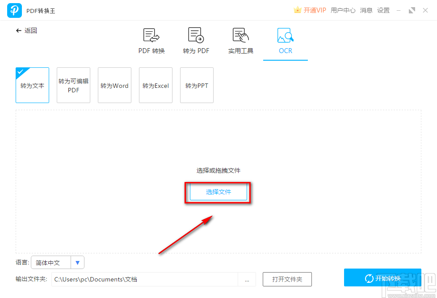437x298 pixels.
Task: Click the PDF转换王 app logo
Action: (14, 10)
